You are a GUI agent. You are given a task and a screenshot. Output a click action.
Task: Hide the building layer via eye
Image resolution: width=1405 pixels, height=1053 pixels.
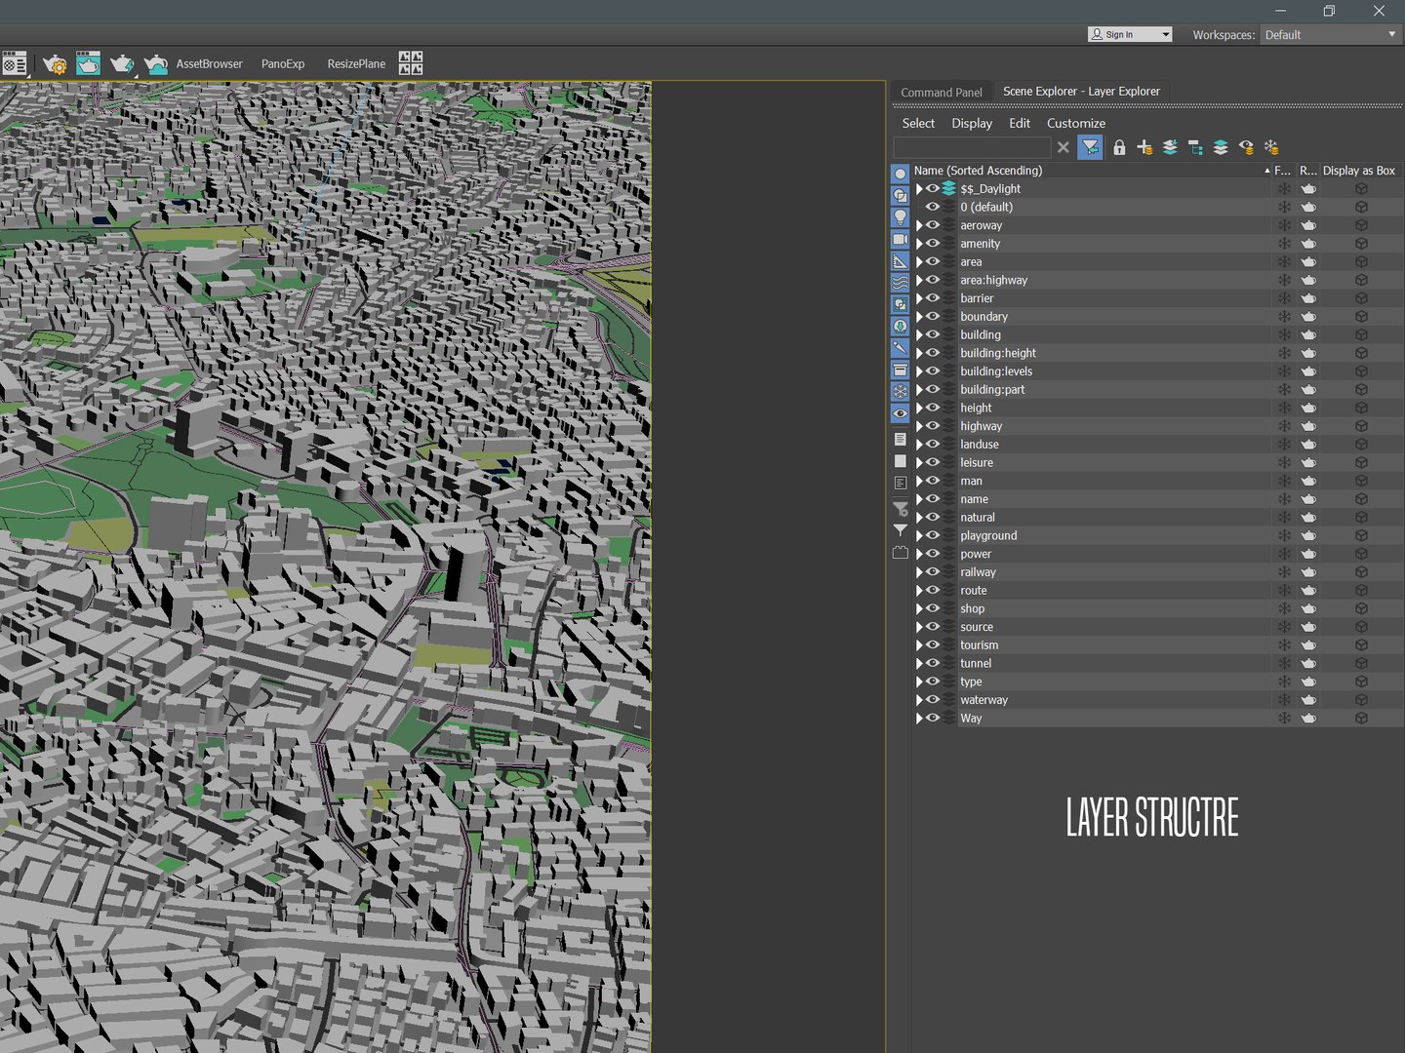pos(933,334)
